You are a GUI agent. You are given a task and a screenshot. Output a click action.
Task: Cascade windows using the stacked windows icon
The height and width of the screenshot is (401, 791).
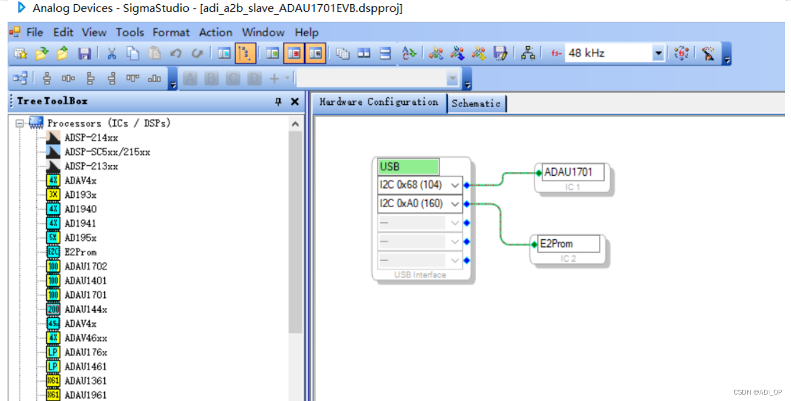pyautogui.click(x=343, y=53)
